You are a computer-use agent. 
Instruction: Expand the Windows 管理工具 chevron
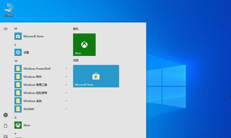tap(66, 85)
